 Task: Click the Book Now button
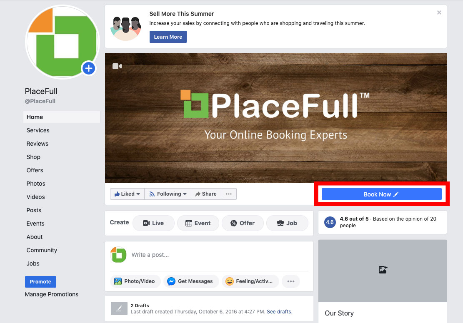tap(381, 194)
